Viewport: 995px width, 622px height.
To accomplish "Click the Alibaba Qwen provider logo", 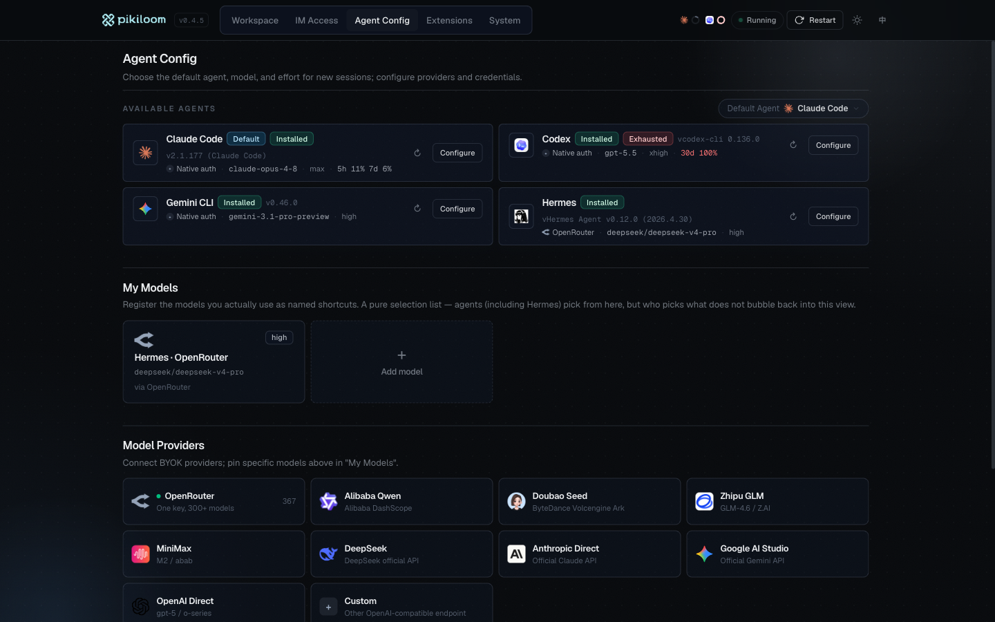I will click(x=328, y=501).
